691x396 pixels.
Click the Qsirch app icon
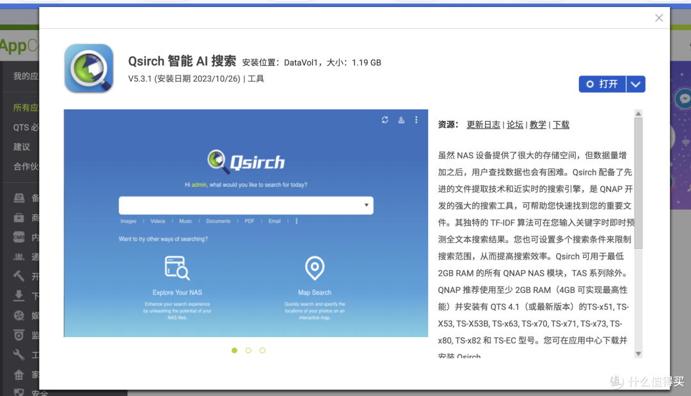pyautogui.click(x=89, y=68)
